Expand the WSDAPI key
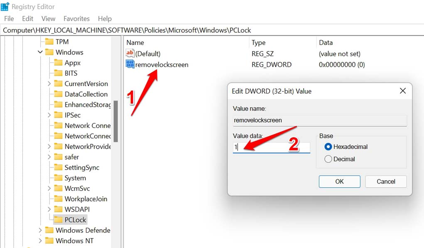The image size is (424, 248). click(49, 209)
